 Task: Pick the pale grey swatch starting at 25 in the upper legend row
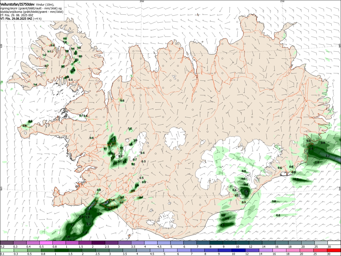pos(321,243)
